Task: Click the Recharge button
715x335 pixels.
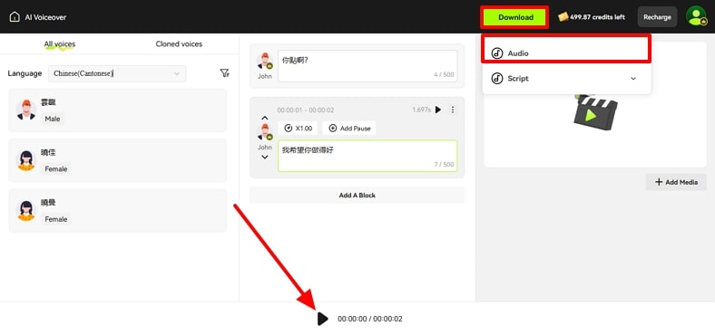Action: pos(657,17)
